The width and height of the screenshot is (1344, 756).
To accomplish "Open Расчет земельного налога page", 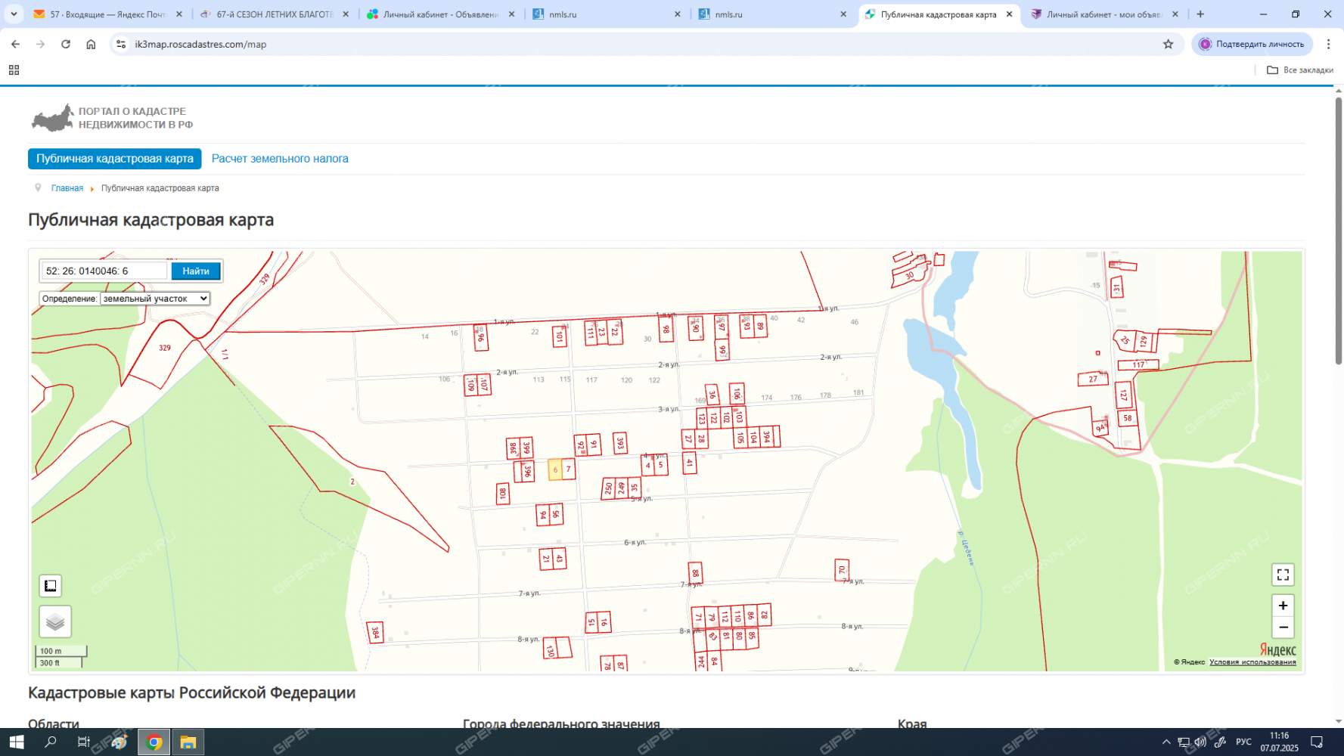I will tap(280, 159).
